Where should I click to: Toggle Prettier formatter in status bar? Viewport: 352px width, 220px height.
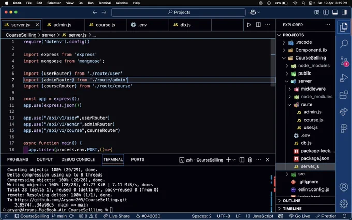[x=326, y=216]
